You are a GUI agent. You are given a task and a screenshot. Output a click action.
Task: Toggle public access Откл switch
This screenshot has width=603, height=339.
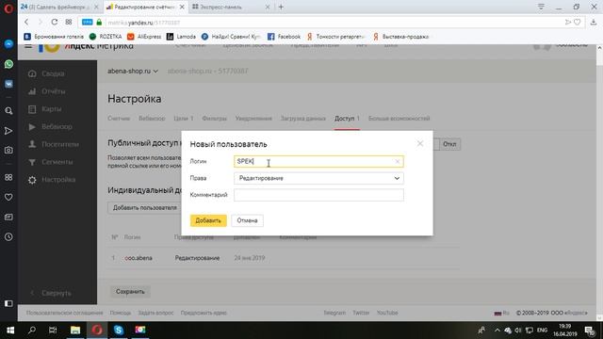(x=449, y=144)
